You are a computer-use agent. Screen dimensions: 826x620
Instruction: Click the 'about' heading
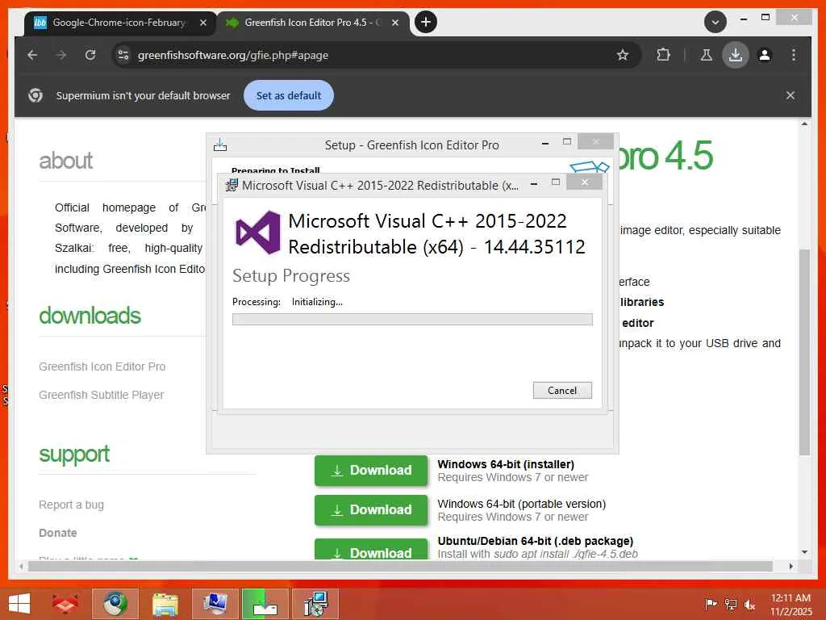click(66, 161)
